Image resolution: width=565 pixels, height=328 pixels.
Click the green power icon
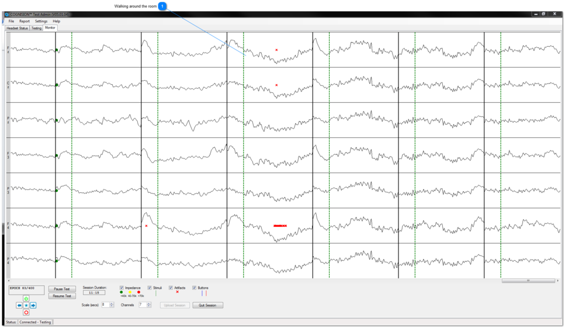point(26,299)
